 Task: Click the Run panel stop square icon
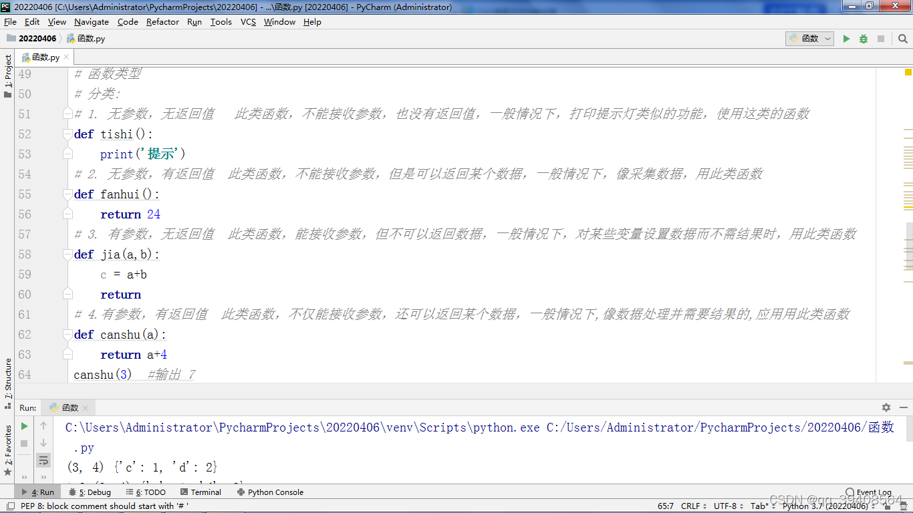(25, 443)
